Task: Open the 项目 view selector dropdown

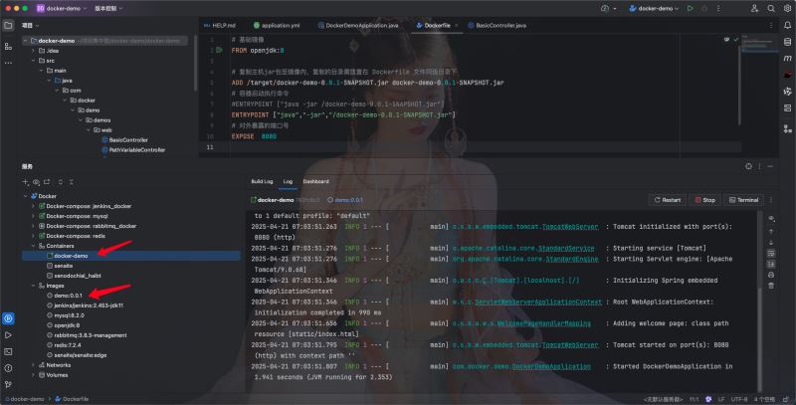Action: coord(31,26)
